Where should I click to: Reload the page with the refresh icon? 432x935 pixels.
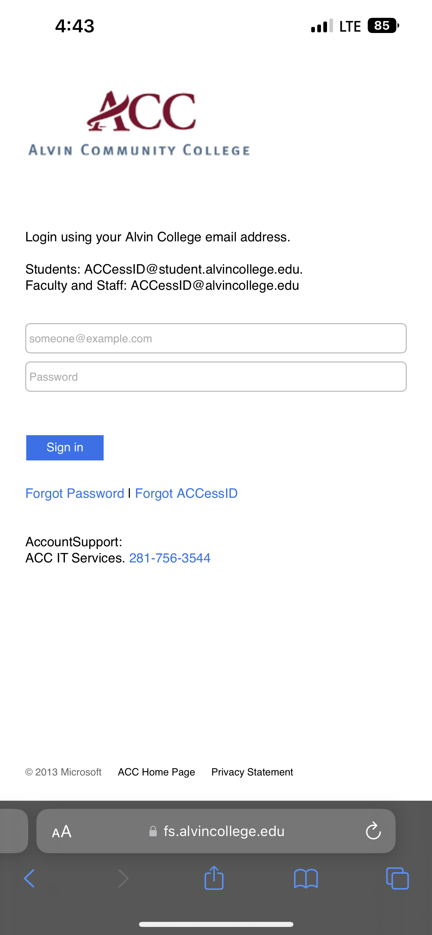373,831
